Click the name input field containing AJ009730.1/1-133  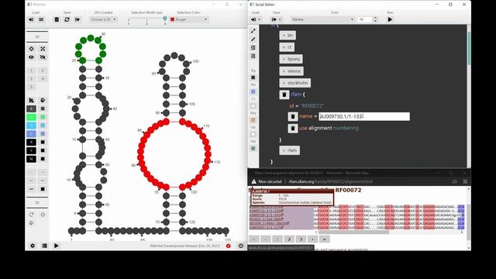click(364, 116)
